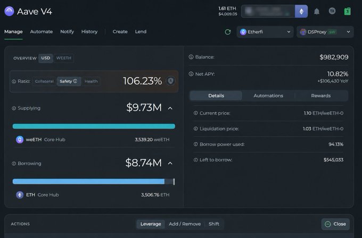Click the teal Supplying progress bar

tap(94, 126)
